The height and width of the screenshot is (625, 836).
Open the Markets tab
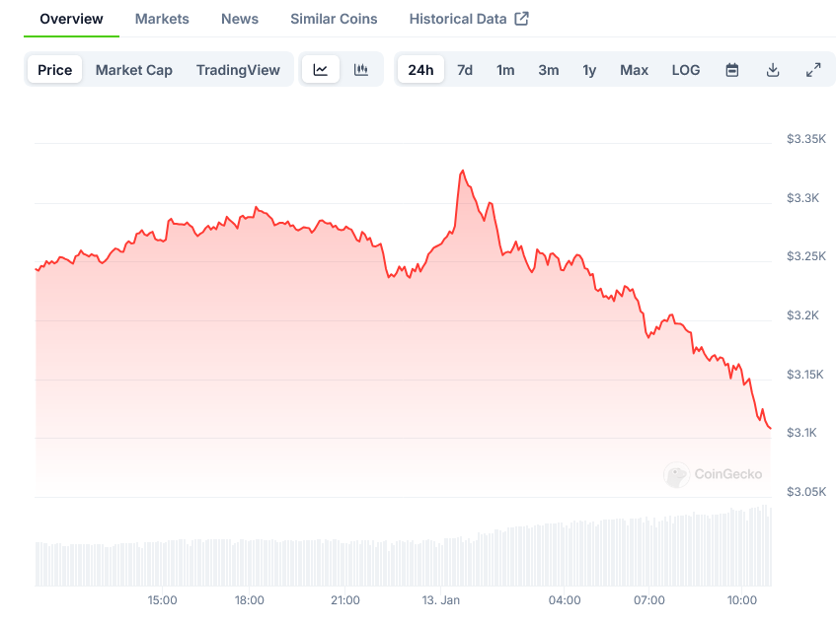(162, 19)
